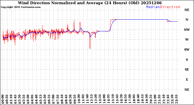Click the 18:05 time label

coord(134,99)
